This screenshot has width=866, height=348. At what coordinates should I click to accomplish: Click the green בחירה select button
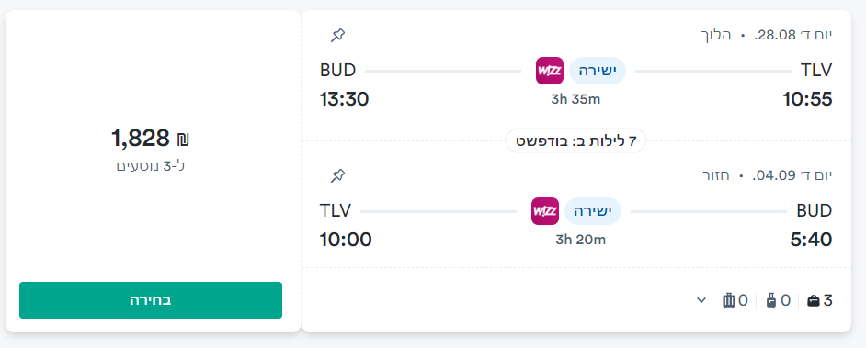[x=151, y=300]
